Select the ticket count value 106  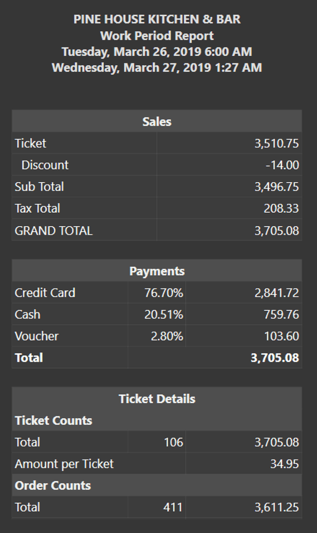(173, 442)
